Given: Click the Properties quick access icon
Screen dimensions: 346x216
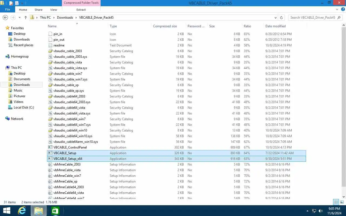Looking at the screenshot, I should (x=11, y=4).
